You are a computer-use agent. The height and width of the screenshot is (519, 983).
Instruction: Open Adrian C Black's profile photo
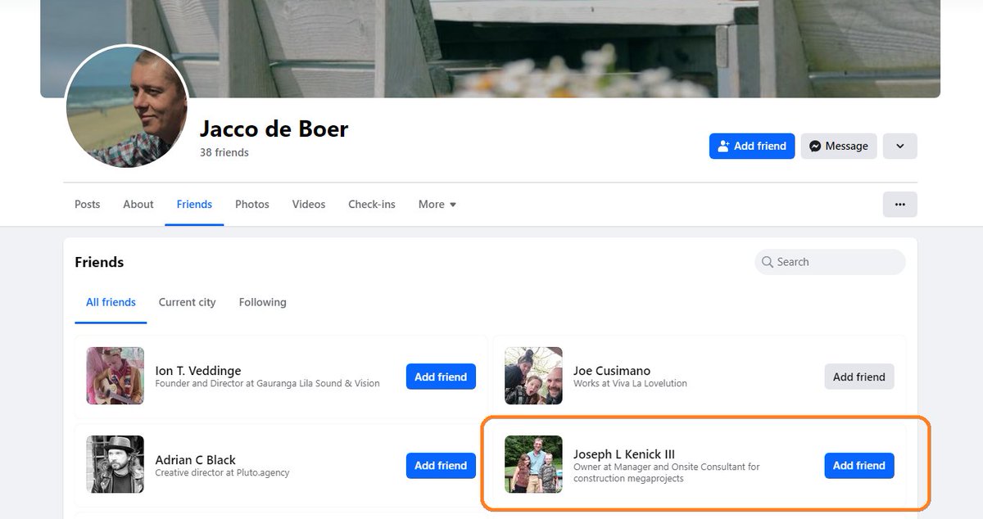[116, 464]
